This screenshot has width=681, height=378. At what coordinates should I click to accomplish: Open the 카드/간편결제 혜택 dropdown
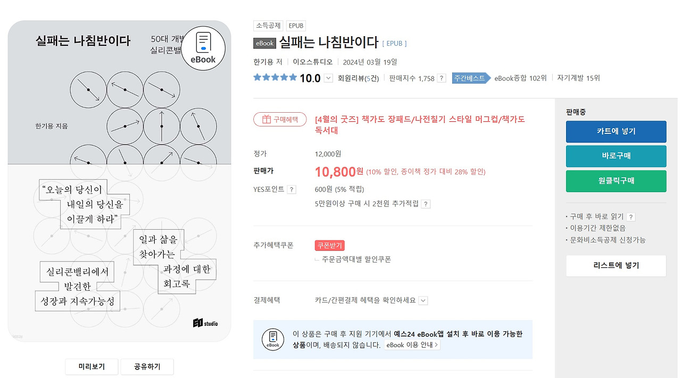tap(422, 300)
